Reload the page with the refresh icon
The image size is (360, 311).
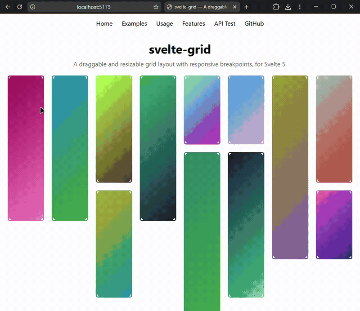tap(19, 7)
